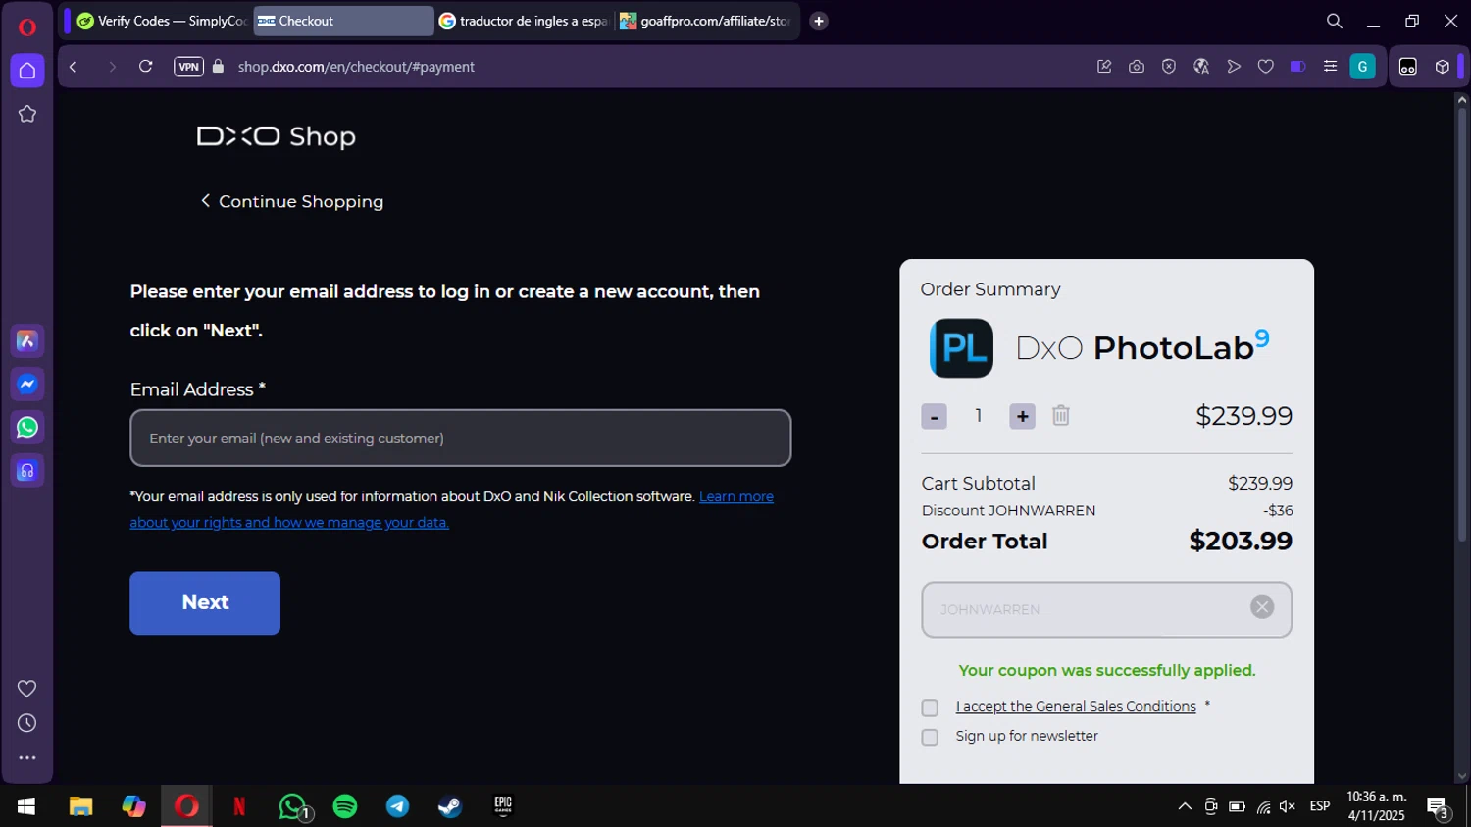Image resolution: width=1471 pixels, height=827 pixels.
Task: Add page to bookmarks heart icon
Action: coord(1266,67)
